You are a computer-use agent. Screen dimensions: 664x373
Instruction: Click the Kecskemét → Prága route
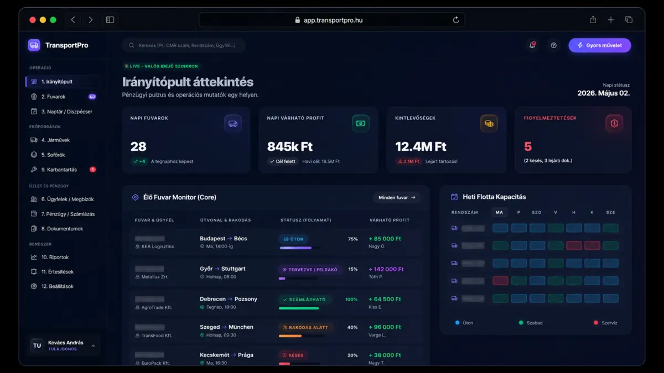coord(226,355)
